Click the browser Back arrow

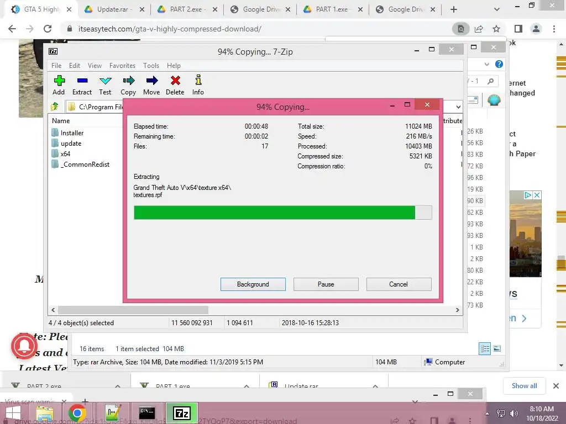[x=12, y=29]
